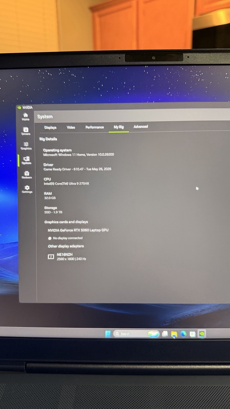Viewport: 230px width, 409px height.
Task: Click the Driver label
Action: point(49,165)
